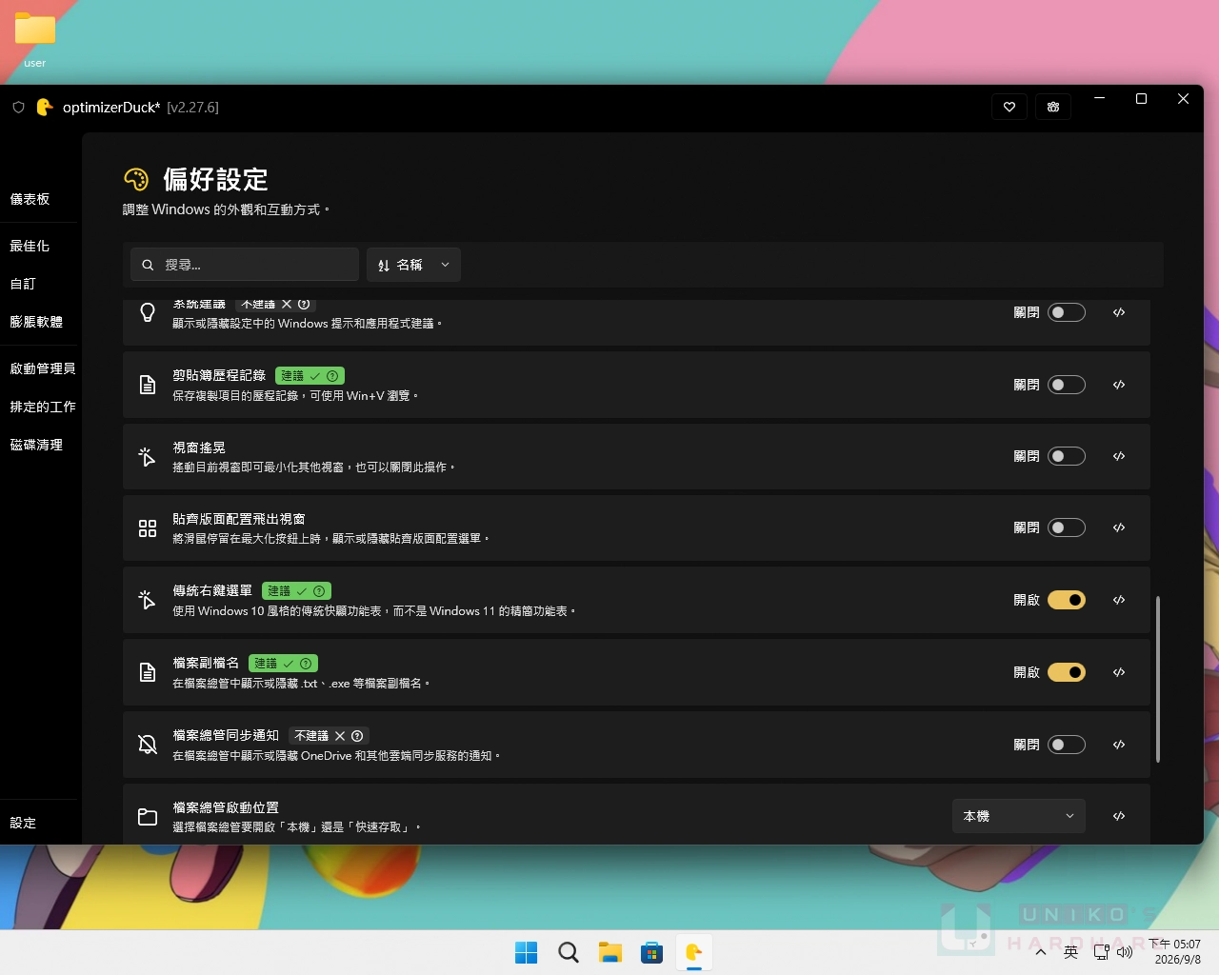1219x975 pixels.
Task: Click code icon for 檔案副檔名 row
Action: coord(1119,672)
